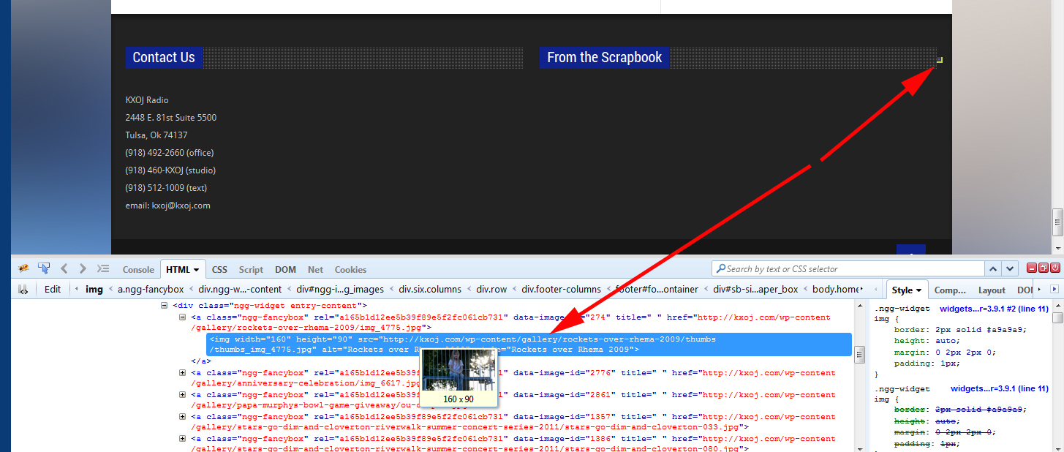
Task: Collapse the ngg-widget entry-content div node
Action: pos(165,306)
